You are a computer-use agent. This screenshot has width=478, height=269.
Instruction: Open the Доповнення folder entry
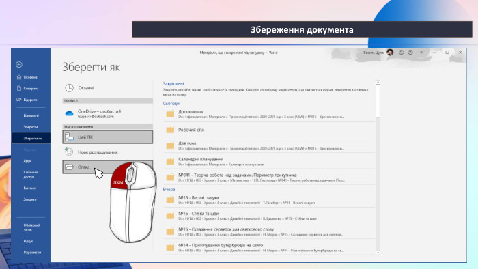point(270,114)
